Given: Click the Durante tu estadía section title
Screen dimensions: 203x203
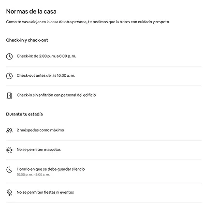Looking at the screenshot, I should coord(24,114).
